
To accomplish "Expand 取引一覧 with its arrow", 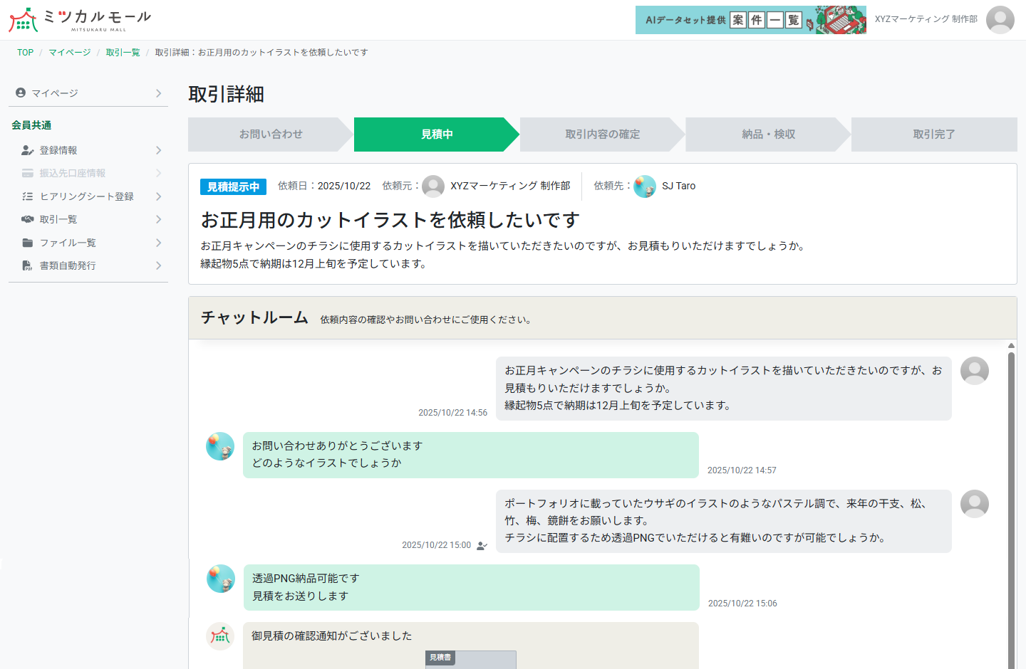I will click(x=160, y=219).
